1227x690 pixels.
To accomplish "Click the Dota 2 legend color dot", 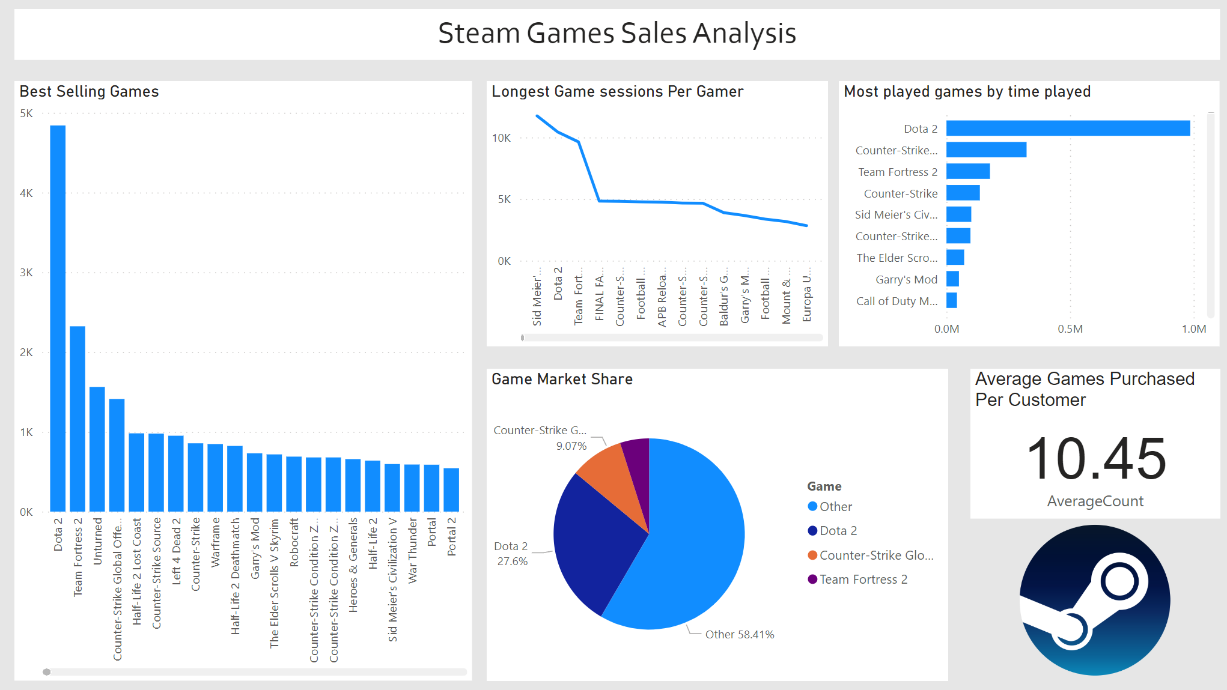I will coord(812,531).
